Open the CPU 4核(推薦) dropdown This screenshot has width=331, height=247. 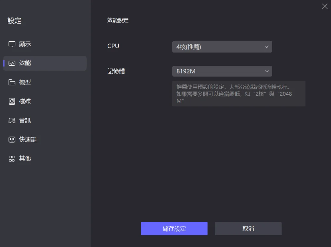(222, 47)
